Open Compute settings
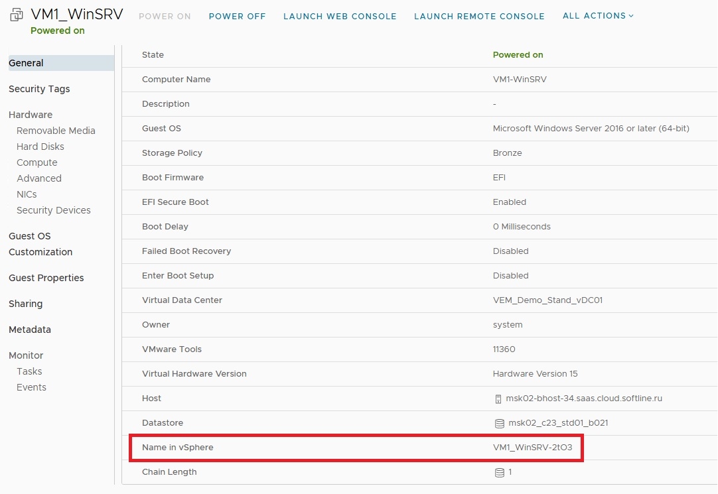The height and width of the screenshot is (494, 718). pos(37,162)
